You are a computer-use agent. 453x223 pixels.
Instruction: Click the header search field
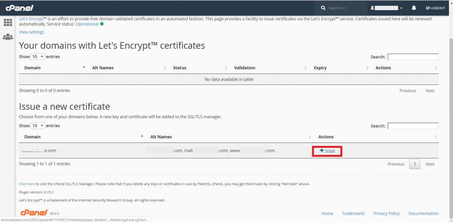point(345,8)
